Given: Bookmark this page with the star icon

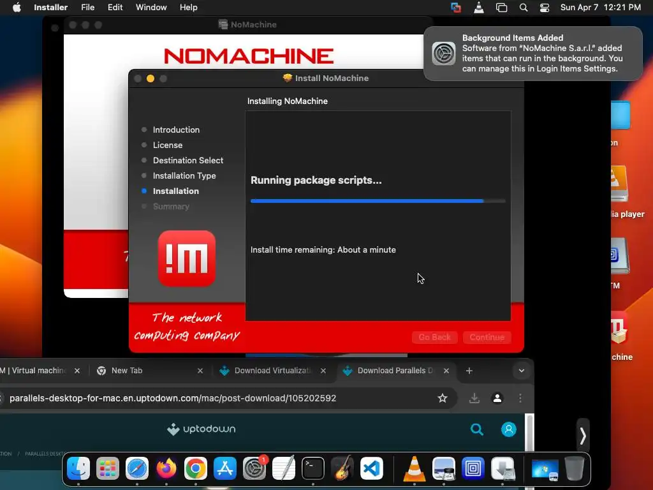Looking at the screenshot, I should tap(443, 398).
